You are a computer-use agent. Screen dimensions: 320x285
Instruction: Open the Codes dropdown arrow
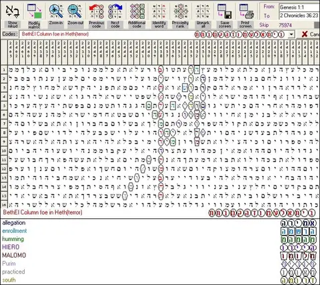(291, 35)
